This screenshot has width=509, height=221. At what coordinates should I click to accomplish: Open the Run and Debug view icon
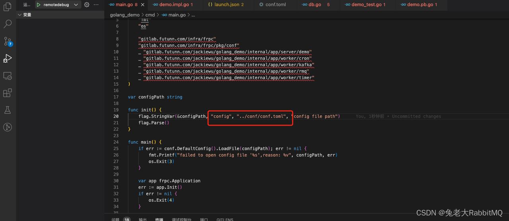(8, 58)
